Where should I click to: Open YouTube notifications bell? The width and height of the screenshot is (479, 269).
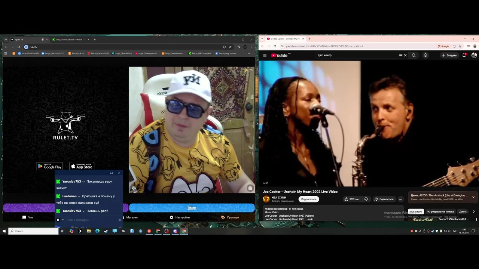tap(464, 55)
